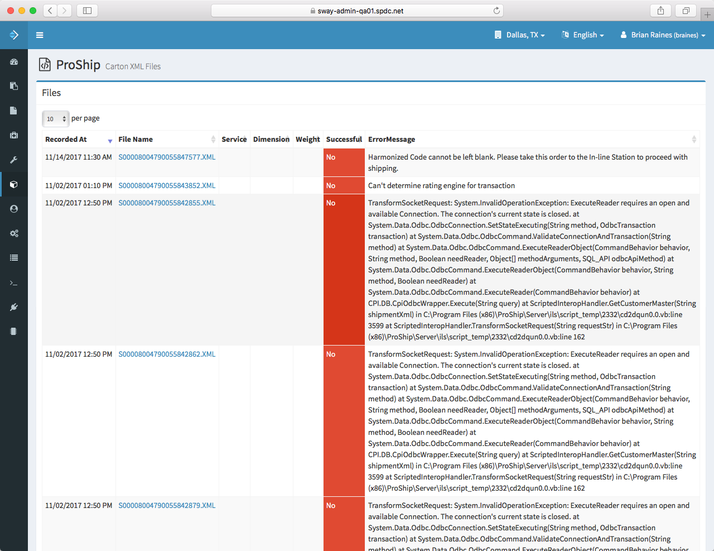
Task: Open the Safari share button
Action: (x=661, y=11)
